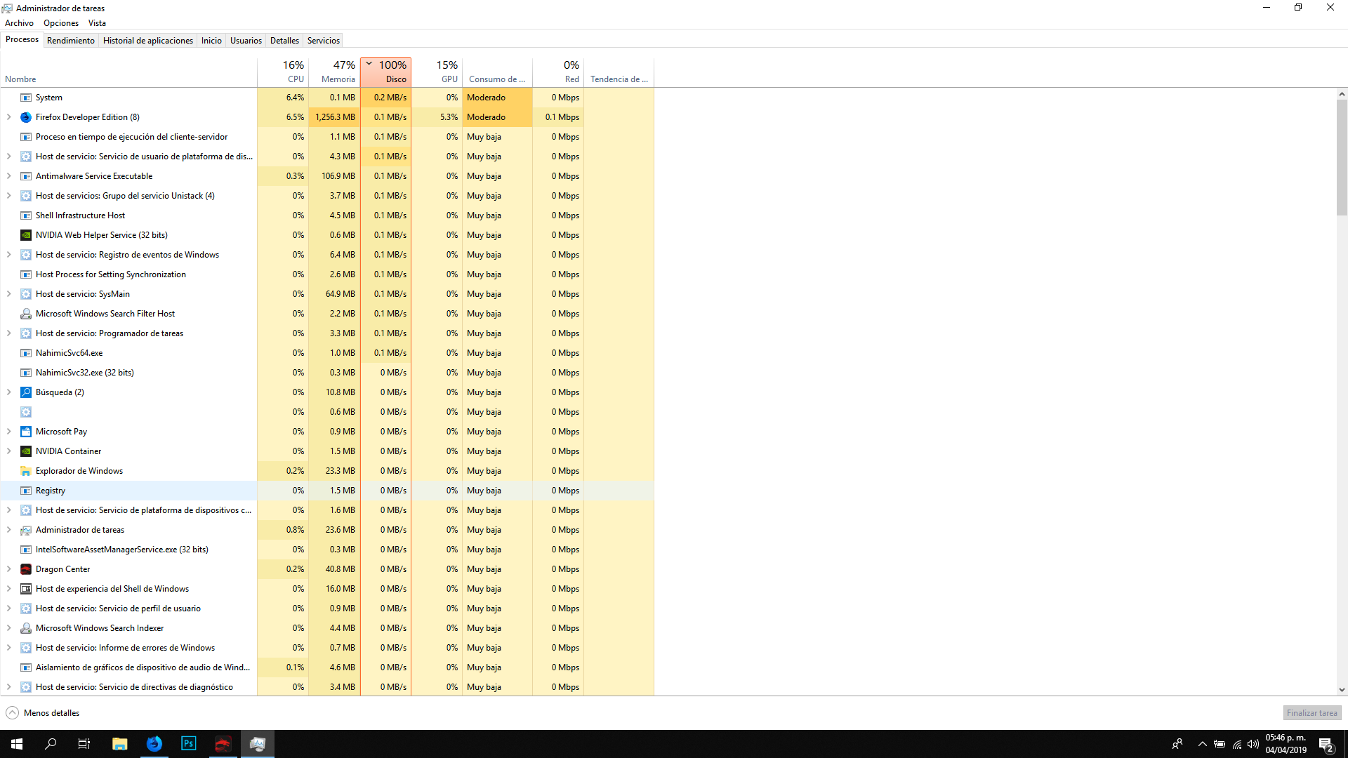The image size is (1348, 758).
Task: Switch to Photoshop in the taskbar
Action: 189,744
